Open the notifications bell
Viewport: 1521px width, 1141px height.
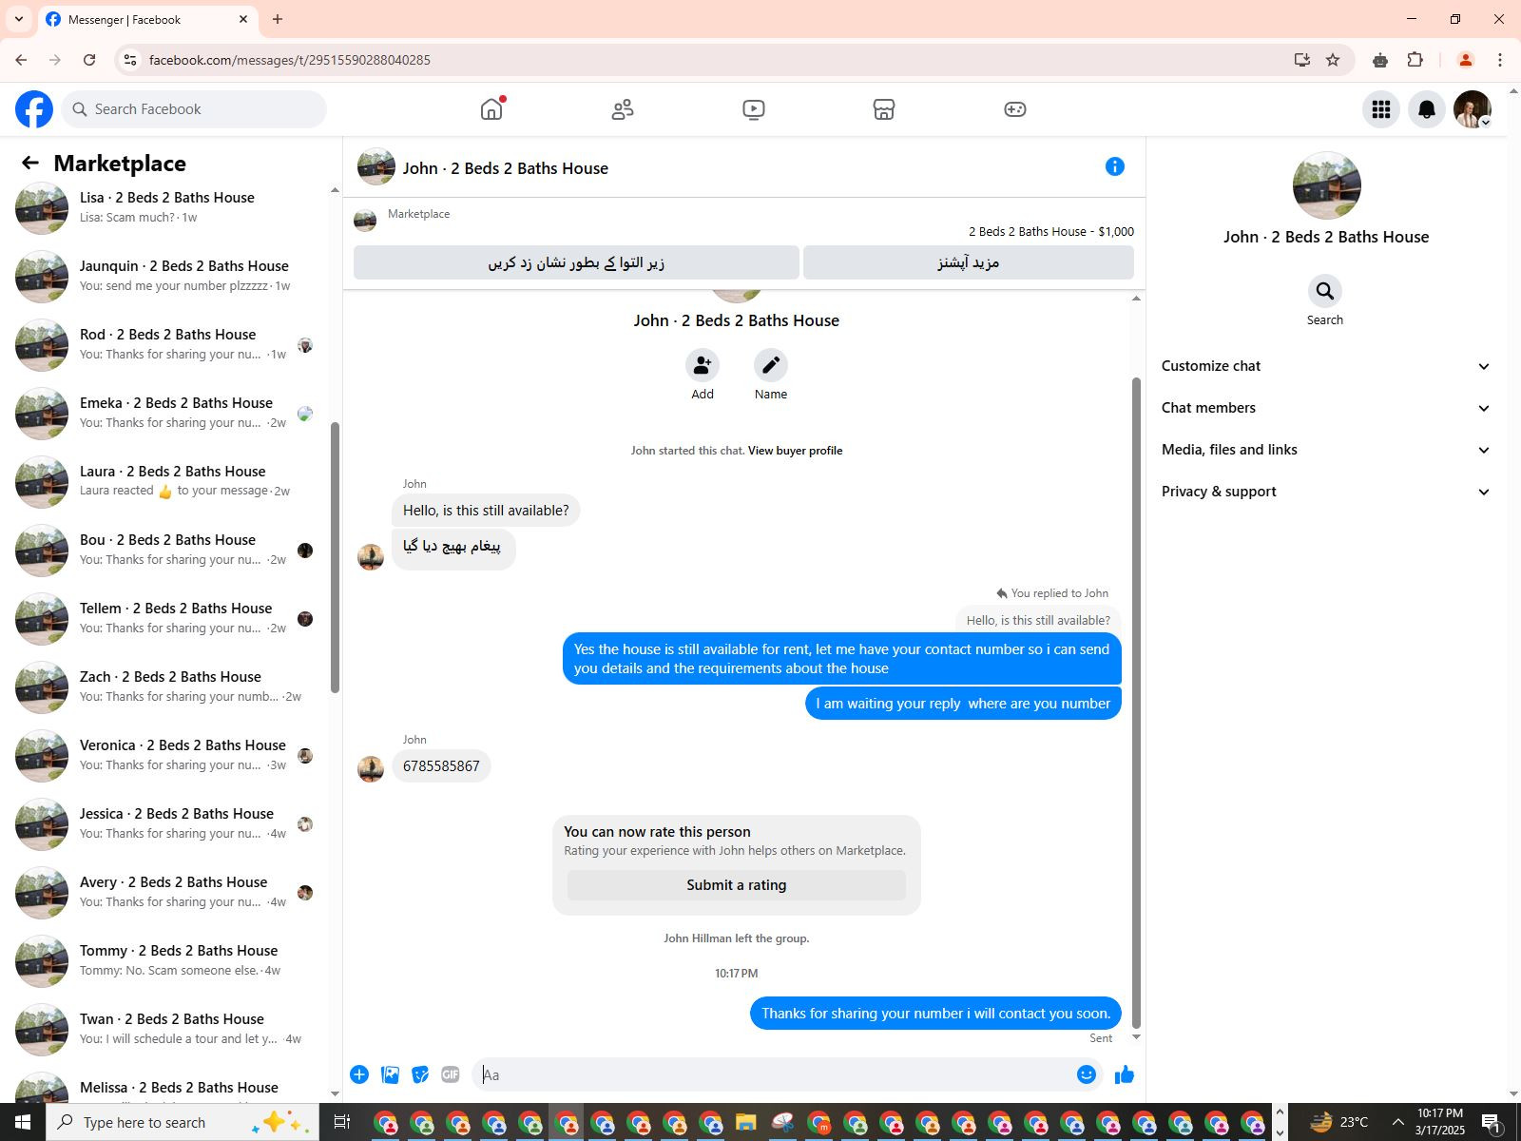1427,109
